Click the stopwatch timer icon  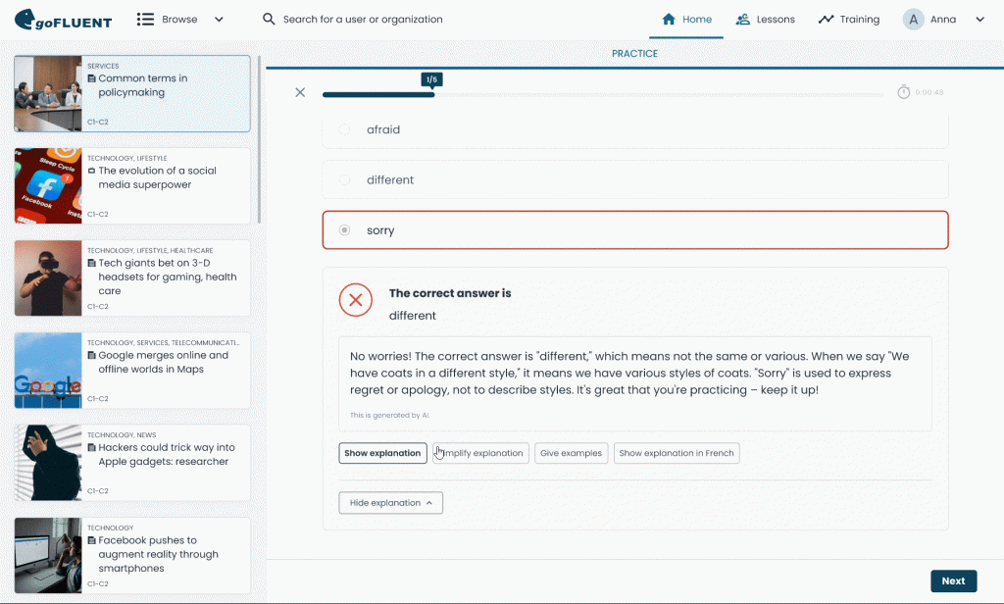coord(903,92)
